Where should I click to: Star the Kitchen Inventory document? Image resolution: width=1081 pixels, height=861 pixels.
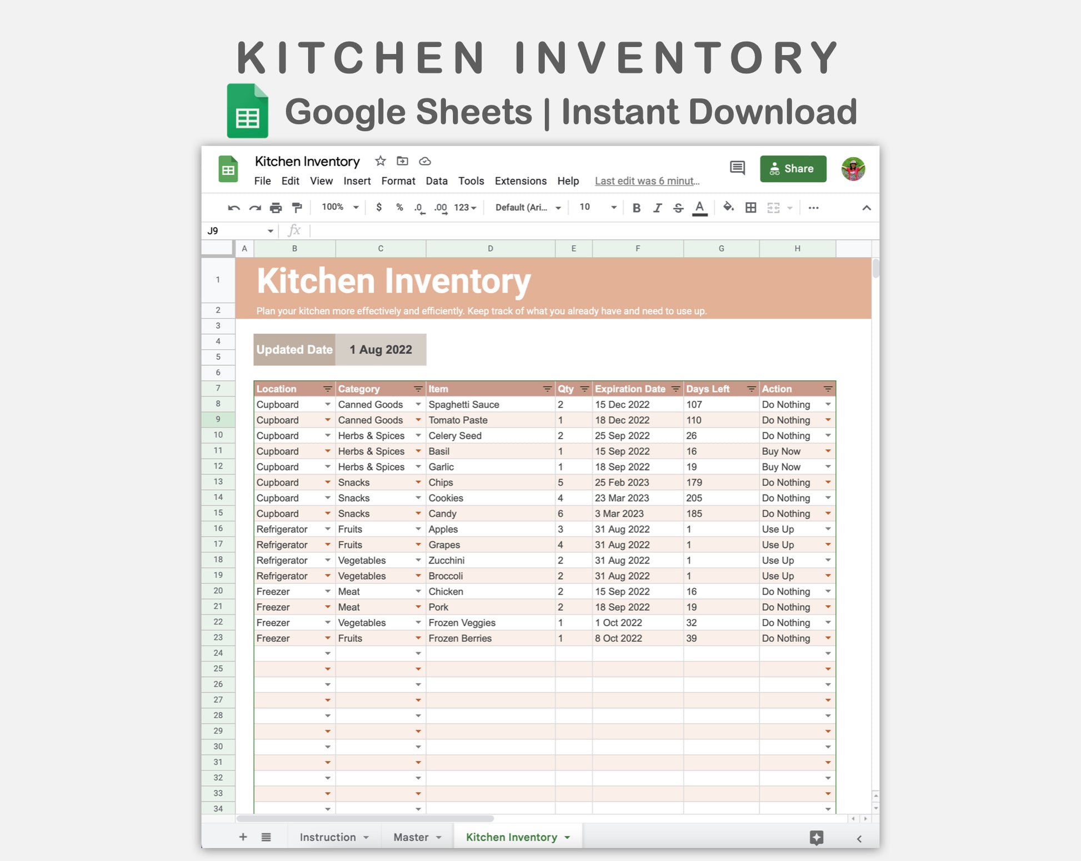pyautogui.click(x=380, y=161)
